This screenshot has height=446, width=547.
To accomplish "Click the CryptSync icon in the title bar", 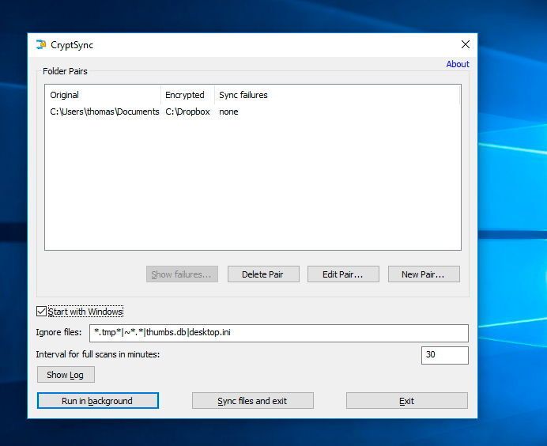I will coord(41,45).
